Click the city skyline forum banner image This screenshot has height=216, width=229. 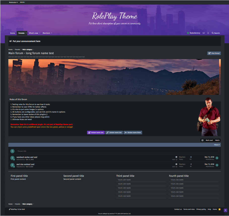pyautogui.click(x=114, y=77)
